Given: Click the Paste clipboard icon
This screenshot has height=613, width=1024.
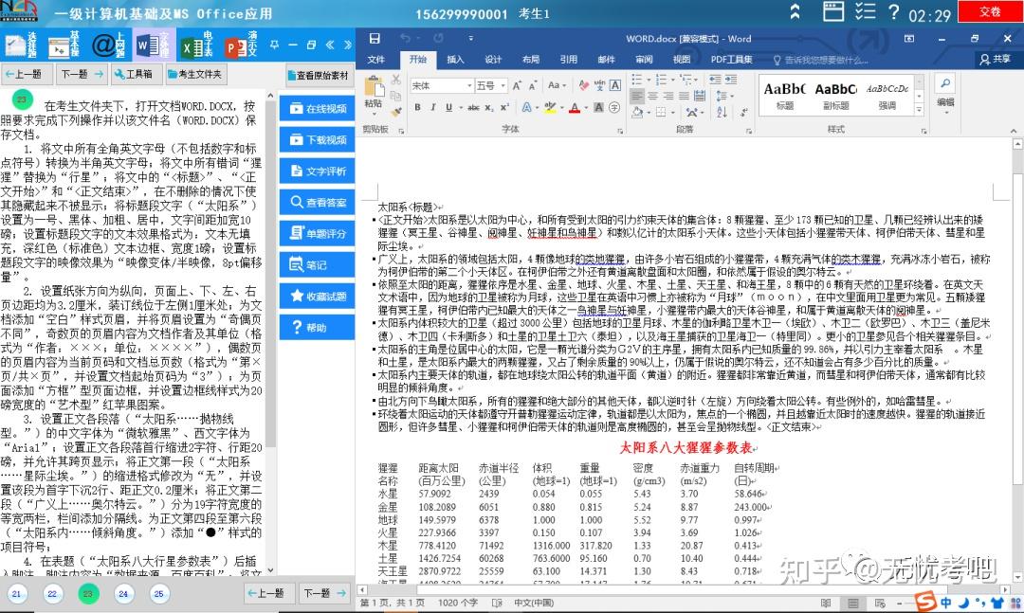Looking at the screenshot, I should click(x=374, y=87).
